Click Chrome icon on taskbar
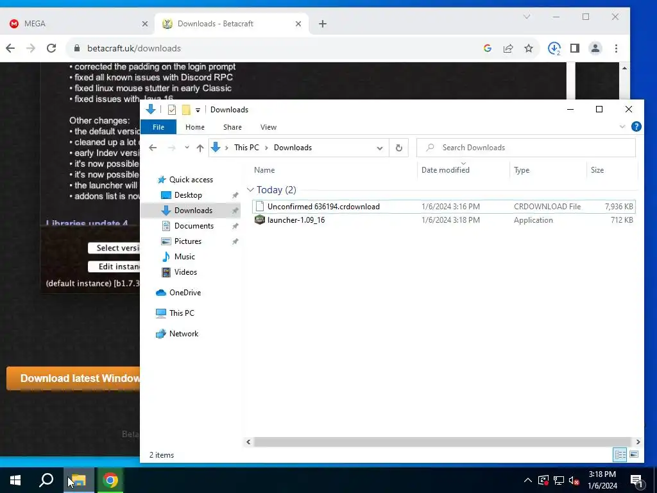 point(110,480)
